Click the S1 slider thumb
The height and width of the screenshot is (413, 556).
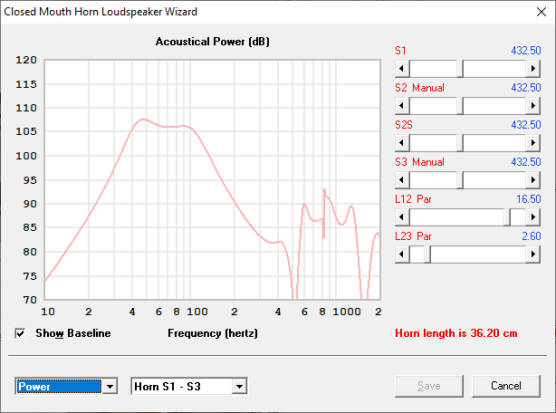(x=459, y=69)
